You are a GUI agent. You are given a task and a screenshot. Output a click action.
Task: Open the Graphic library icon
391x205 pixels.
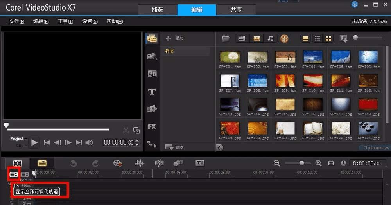pyautogui.click(x=152, y=109)
